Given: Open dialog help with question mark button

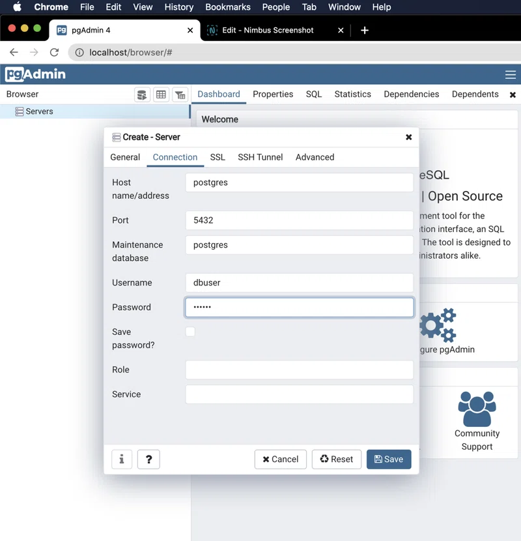Looking at the screenshot, I should [148, 460].
